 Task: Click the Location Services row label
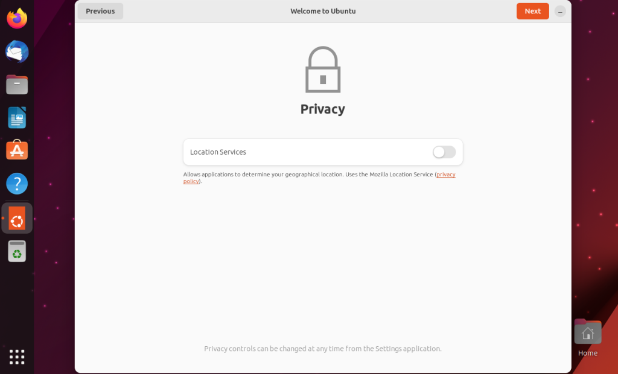[x=218, y=152]
